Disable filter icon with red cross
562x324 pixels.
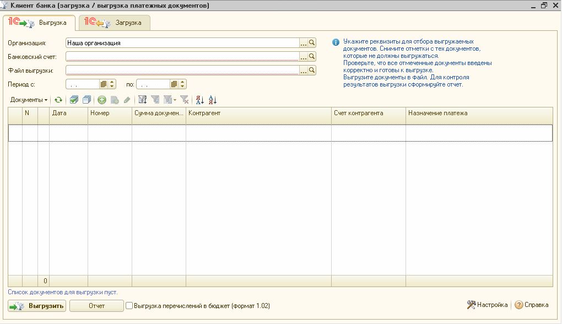pyautogui.click(x=184, y=100)
